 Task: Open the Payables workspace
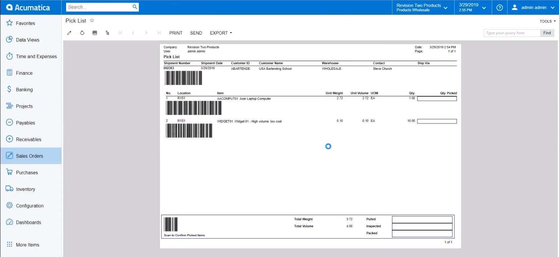coord(31,123)
